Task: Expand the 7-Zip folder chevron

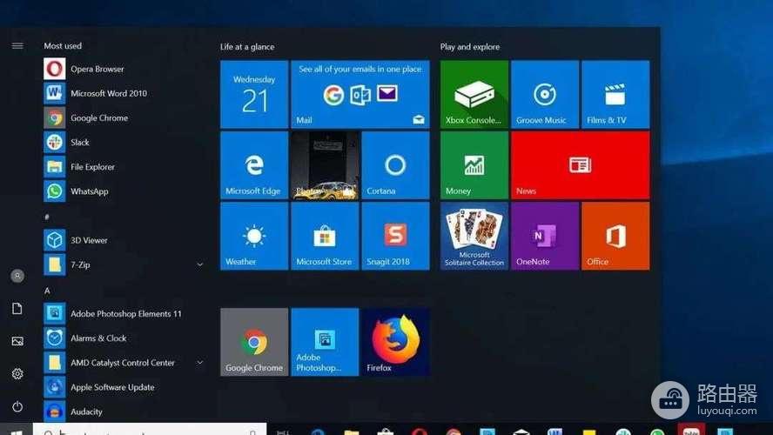Action: [199, 264]
